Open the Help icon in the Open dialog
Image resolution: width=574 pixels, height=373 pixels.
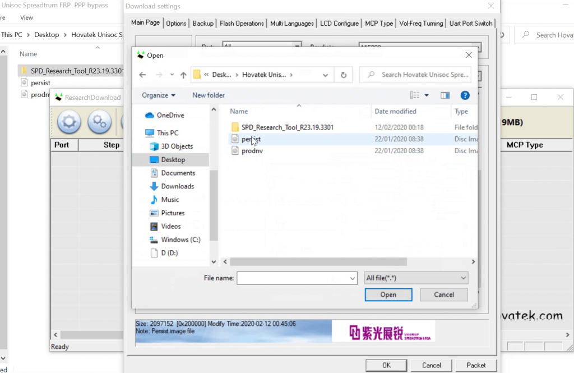(x=465, y=95)
